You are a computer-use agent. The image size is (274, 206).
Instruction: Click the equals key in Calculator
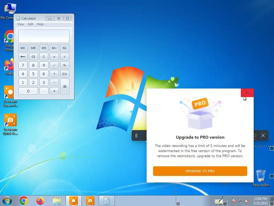[65, 87]
